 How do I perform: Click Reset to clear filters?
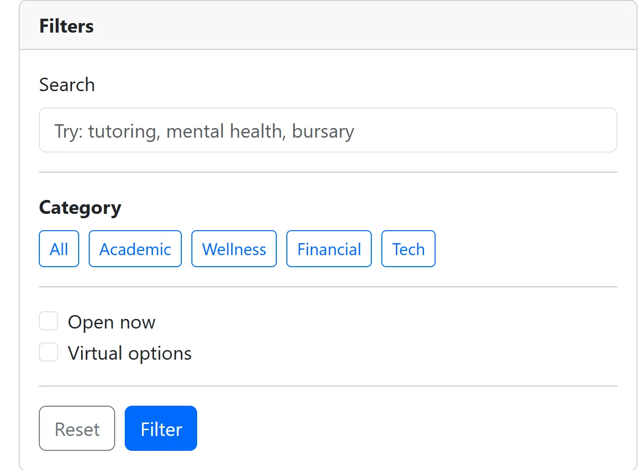coord(77,428)
